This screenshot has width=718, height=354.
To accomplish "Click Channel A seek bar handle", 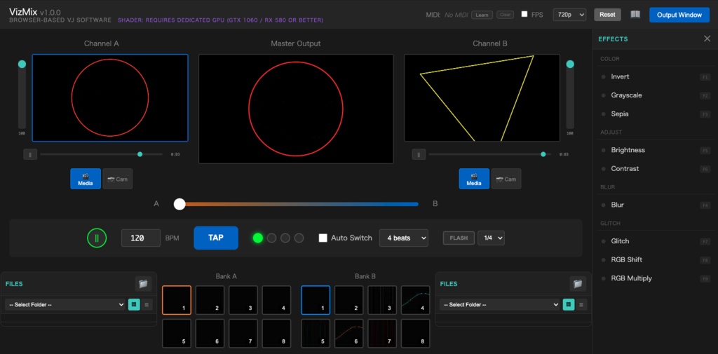I will click(x=140, y=154).
